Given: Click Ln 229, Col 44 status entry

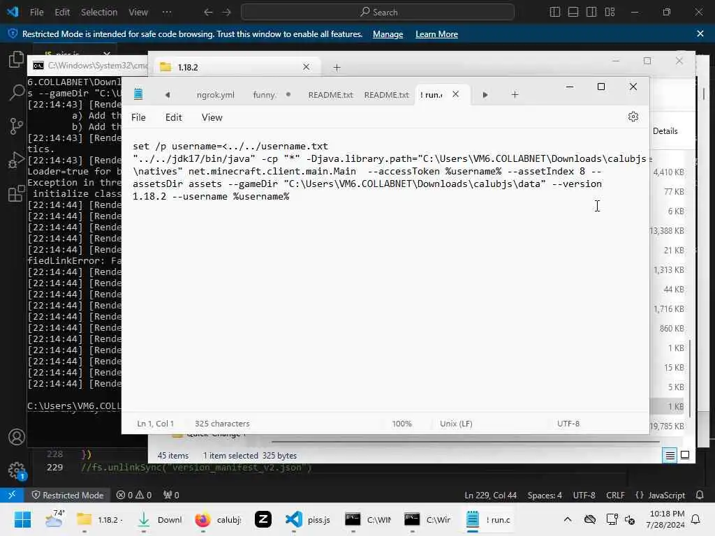Looking at the screenshot, I should (x=490, y=495).
